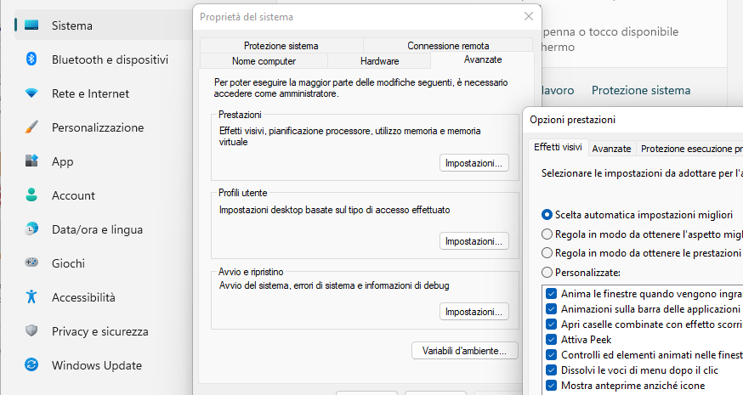743x395 pixels.
Task: Click the Privacy e sicurezza shield icon
Action: (x=31, y=331)
